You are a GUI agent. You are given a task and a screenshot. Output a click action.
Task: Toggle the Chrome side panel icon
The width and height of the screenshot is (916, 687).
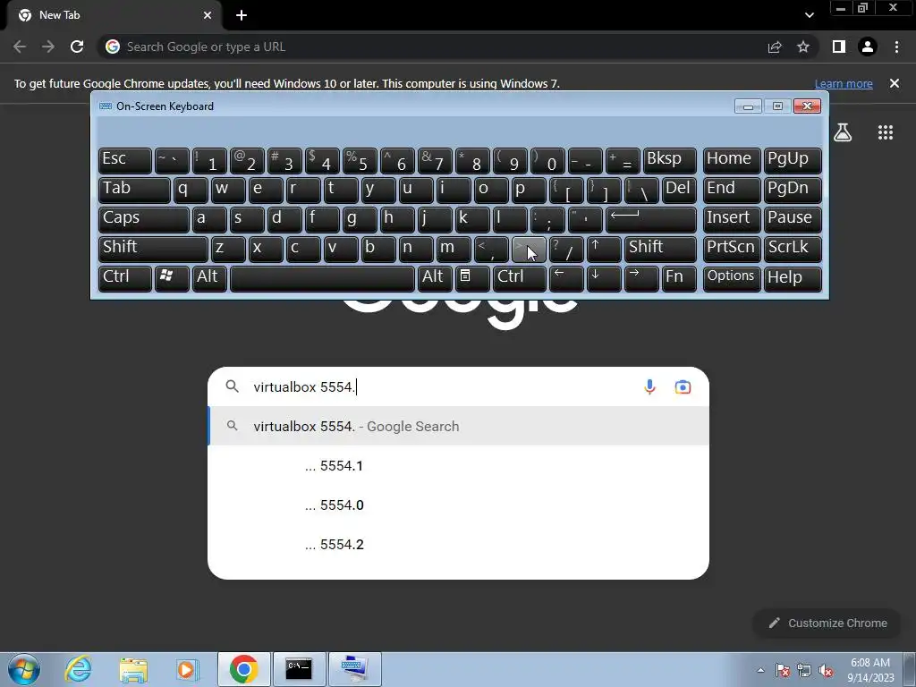click(839, 47)
